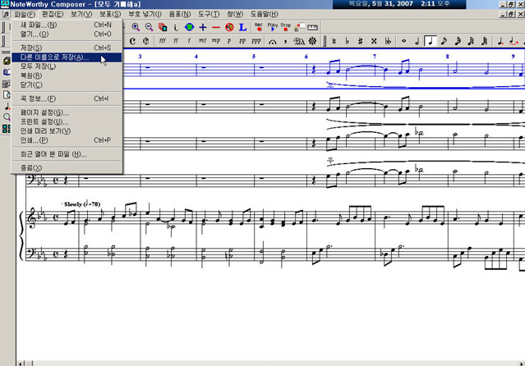
Task: Choose 종료(X) to exit
Action: click(x=67, y=168)
